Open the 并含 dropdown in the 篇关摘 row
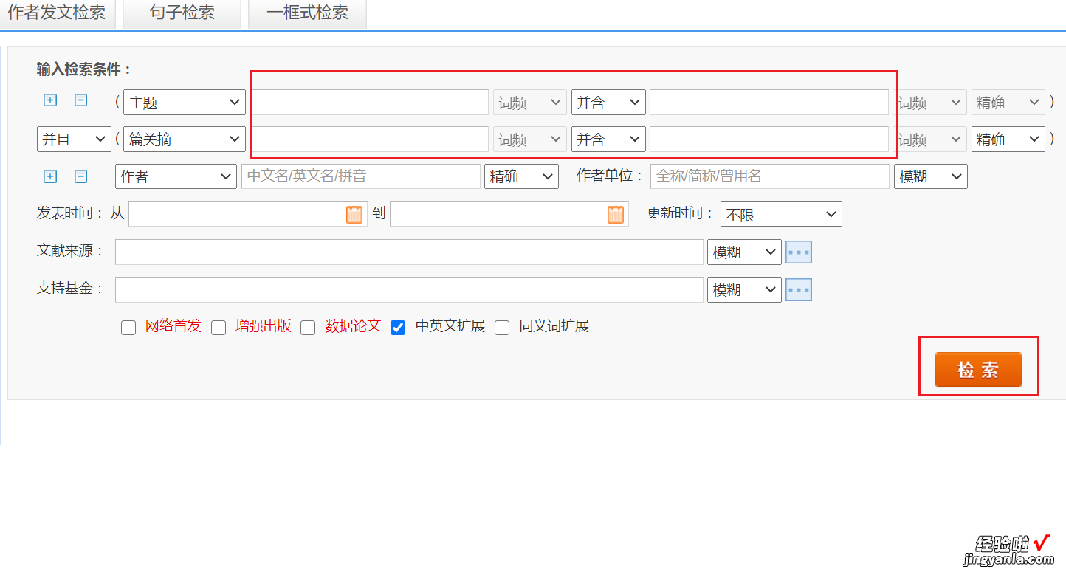Viewport: 1066px width, 572px height. pos(608,139)
